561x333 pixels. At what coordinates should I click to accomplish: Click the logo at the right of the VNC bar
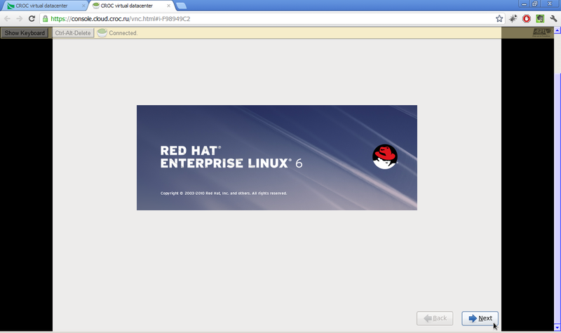click(541, 32)
